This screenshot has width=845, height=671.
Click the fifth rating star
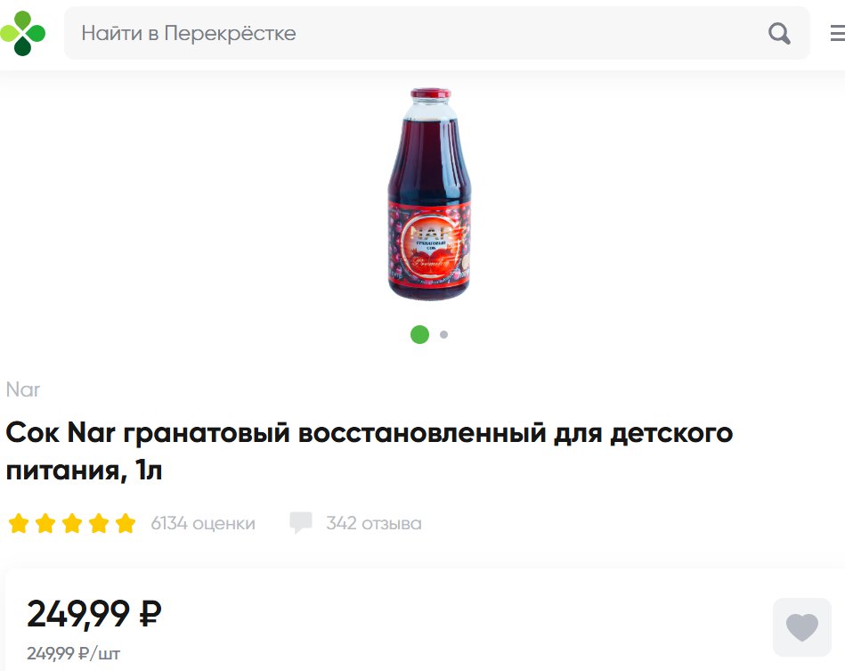tap(126, 523)
